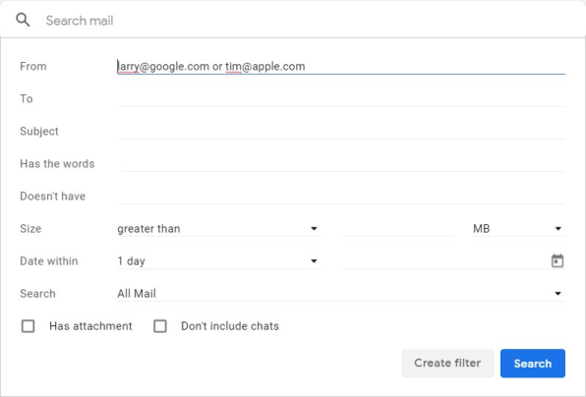
Task: Expand the greater than size dropdown
Action: [x=219, y=229]
